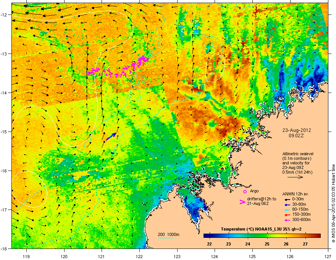Click the '21-Aug 06Z' legend text

[x=258, y=203]
